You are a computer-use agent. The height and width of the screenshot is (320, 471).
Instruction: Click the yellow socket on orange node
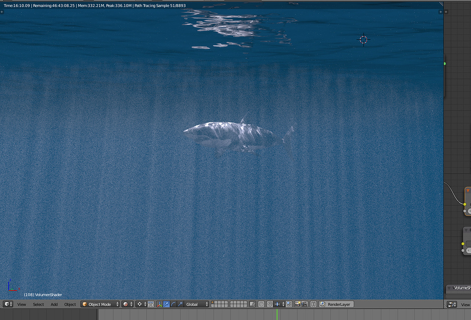[x=465, y=204]
